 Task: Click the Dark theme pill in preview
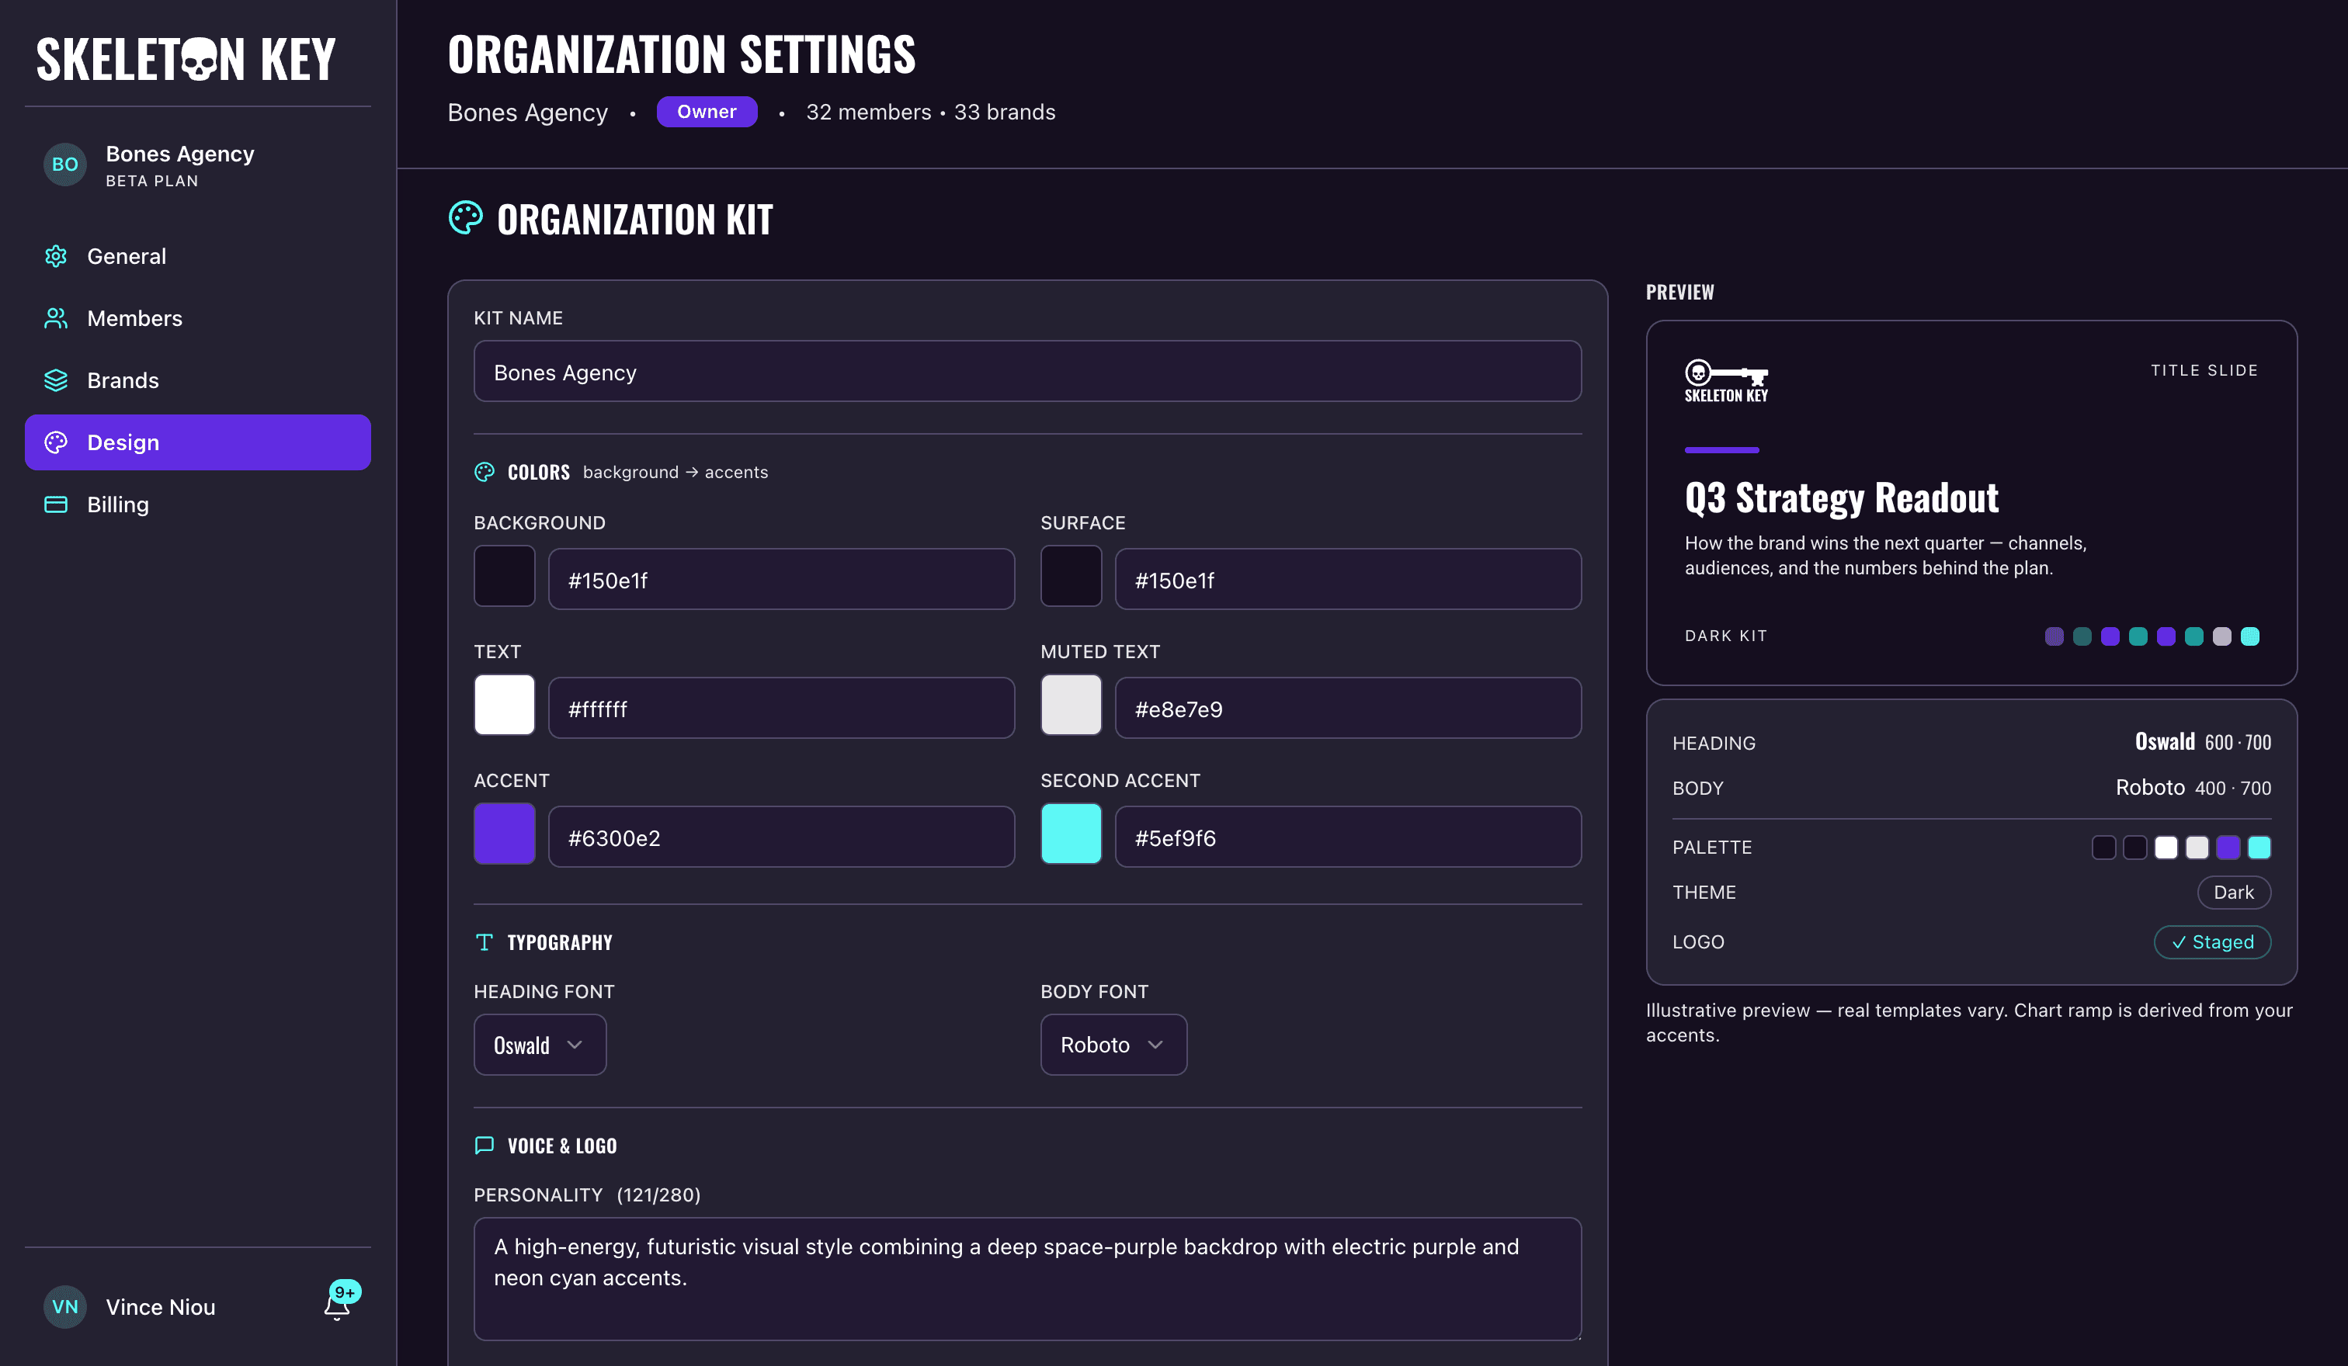[2233, 892]
